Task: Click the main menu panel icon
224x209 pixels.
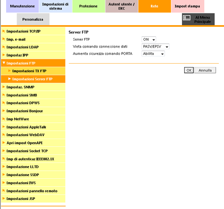Action: coord(187,18)
